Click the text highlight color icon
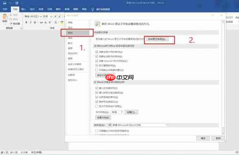Viewport: 239px width, 155px height. click(62, 22)
